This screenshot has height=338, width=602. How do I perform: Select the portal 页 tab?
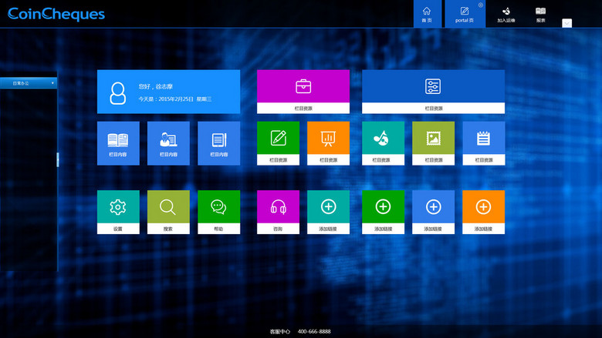(x=464, y=14)
